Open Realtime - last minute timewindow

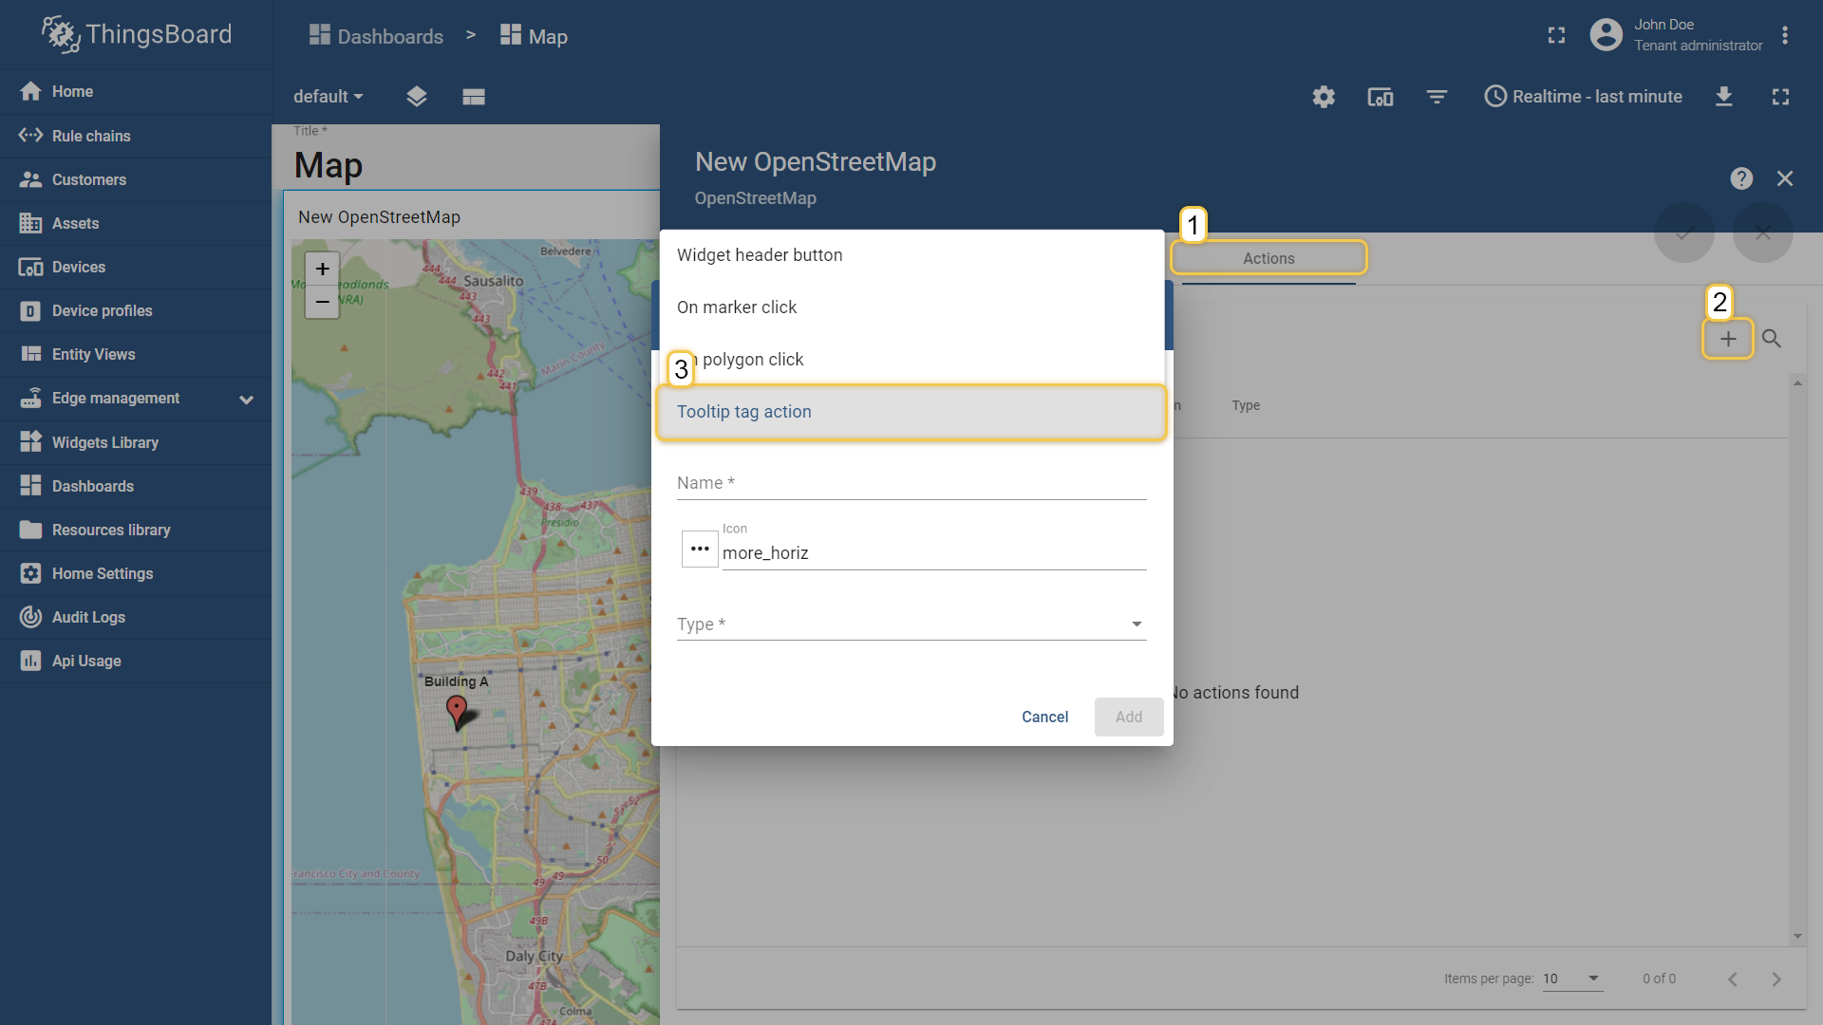1583,97
